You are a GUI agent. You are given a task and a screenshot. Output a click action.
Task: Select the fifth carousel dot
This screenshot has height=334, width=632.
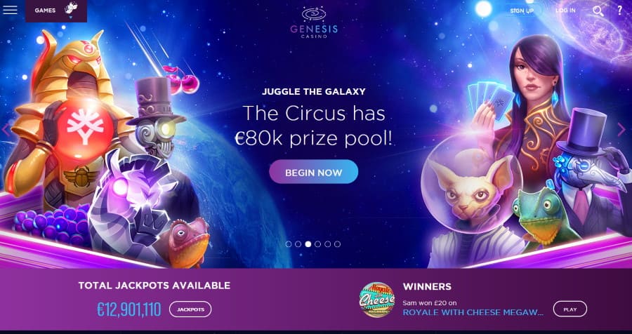coord(327,243)
